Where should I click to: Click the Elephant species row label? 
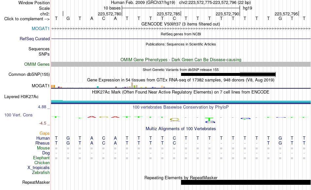tap(41, 158)
